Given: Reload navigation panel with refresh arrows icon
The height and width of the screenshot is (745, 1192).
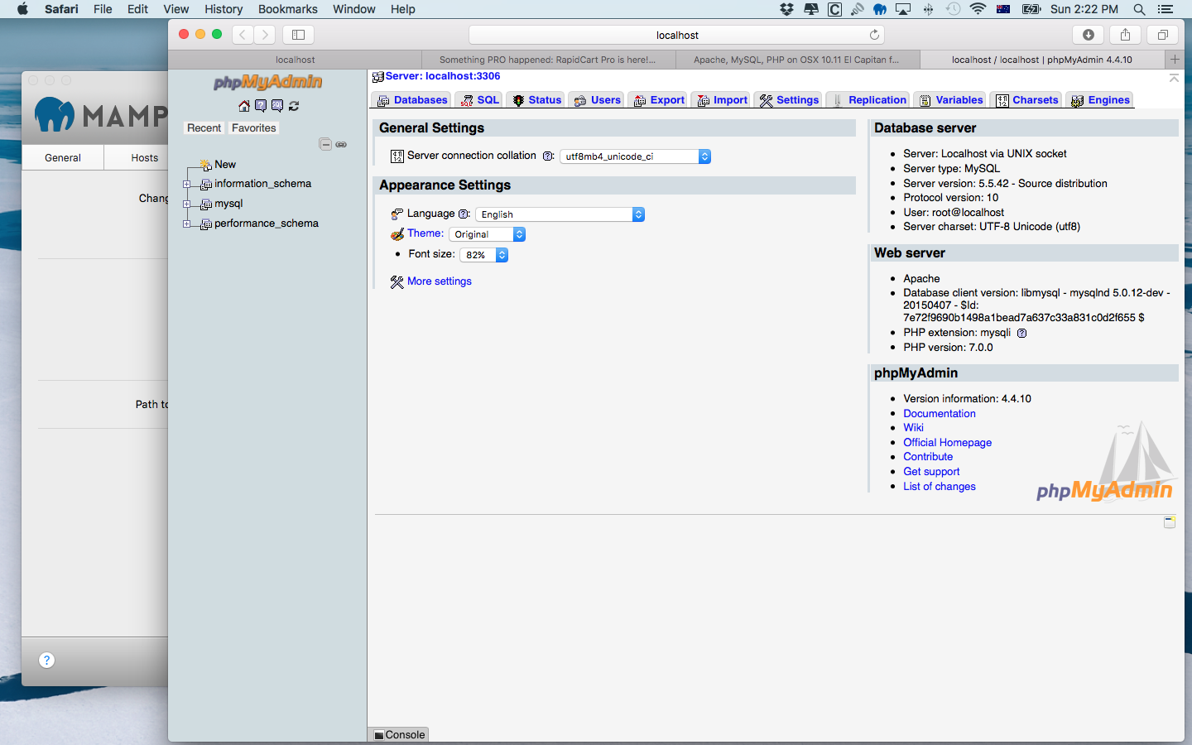Looking at the screenshot, I should 294,106.
